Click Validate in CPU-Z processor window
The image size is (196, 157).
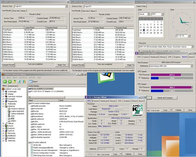pos(128,154)
